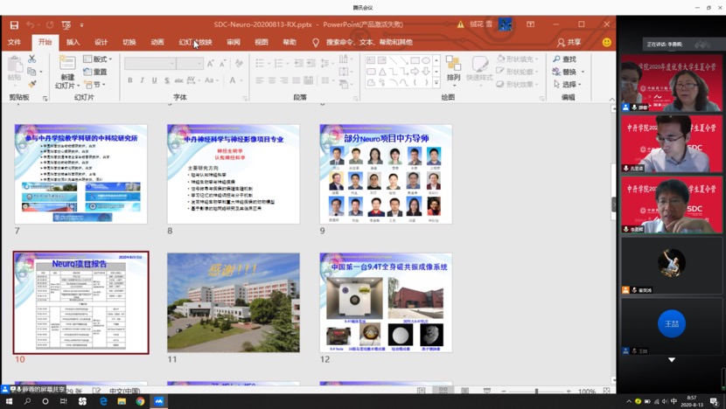Click the Clear All Formatting icon
This screenshot has width=726, height=409.
coord(239,63)
